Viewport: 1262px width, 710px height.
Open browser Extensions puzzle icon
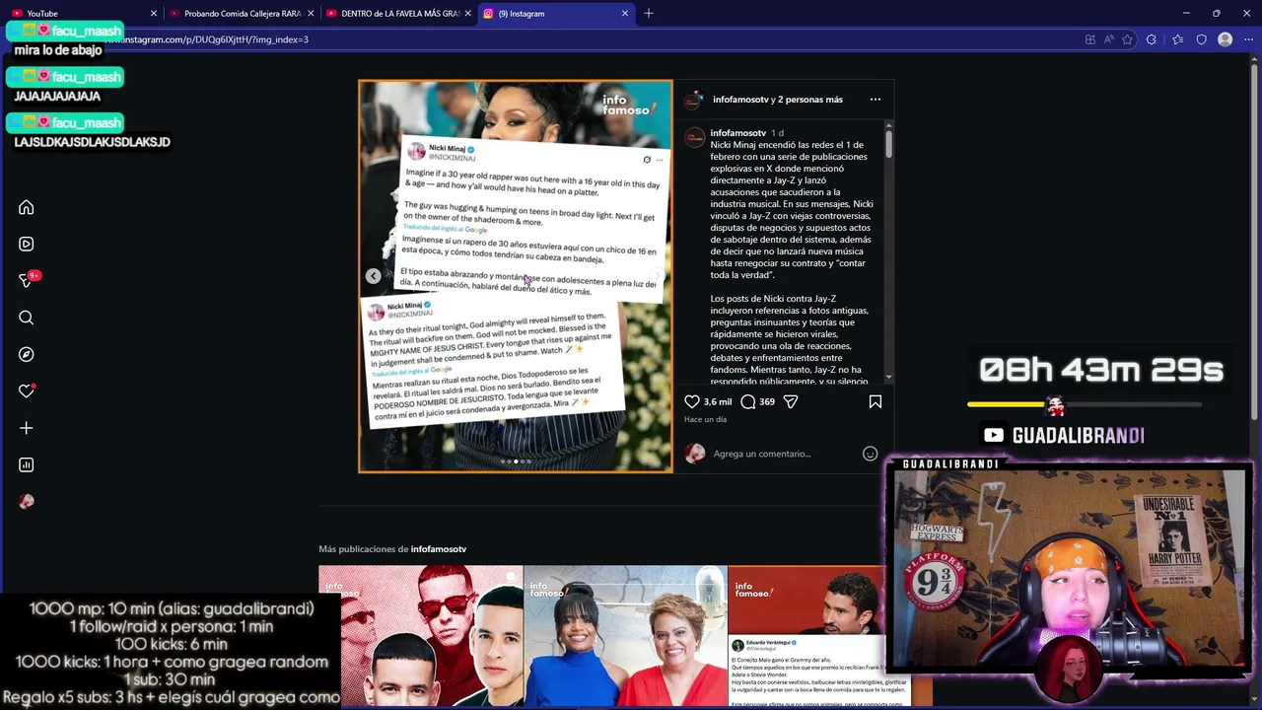coord(1152,39)
